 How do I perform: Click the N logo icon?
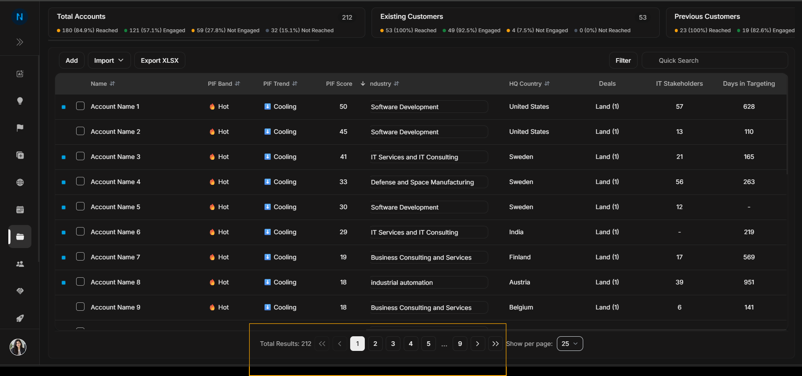pos(20,17)
